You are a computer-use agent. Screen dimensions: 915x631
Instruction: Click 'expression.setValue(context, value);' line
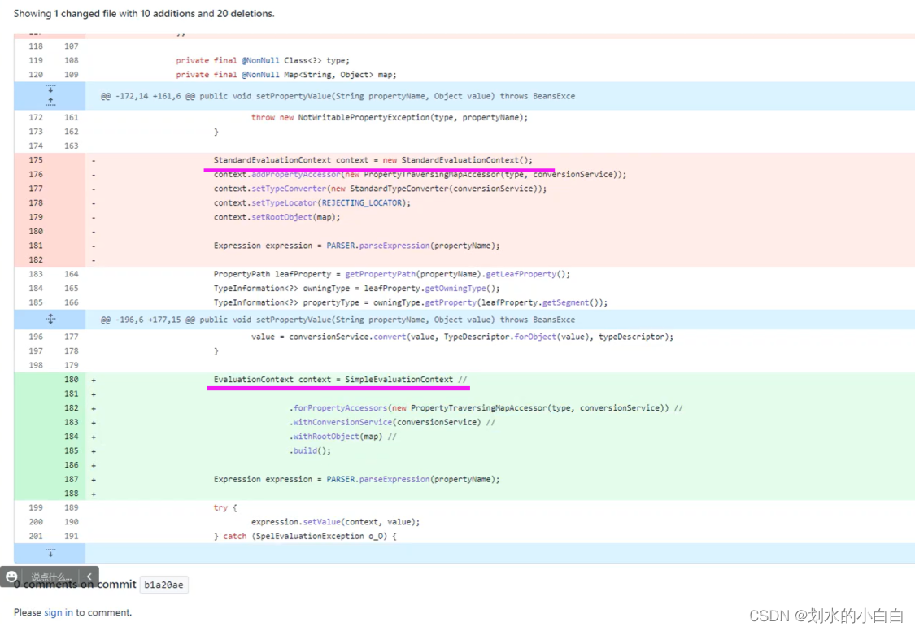tap(336, 522)
